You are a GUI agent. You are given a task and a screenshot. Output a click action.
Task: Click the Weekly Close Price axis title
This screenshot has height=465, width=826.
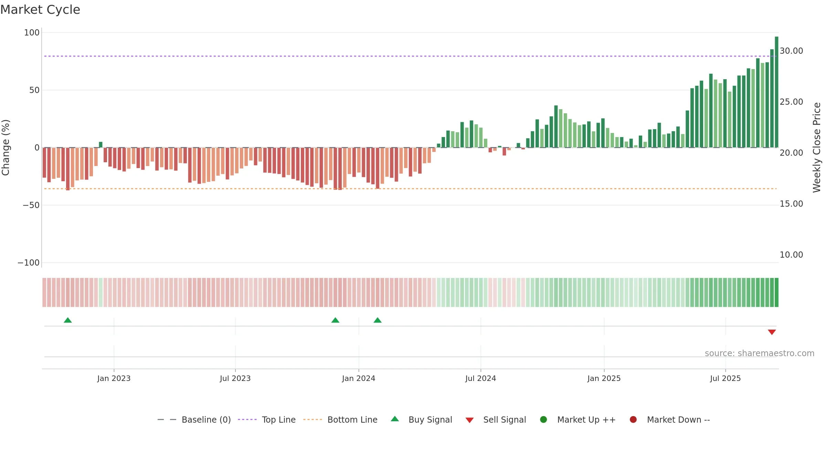click(x=817, y=147)
